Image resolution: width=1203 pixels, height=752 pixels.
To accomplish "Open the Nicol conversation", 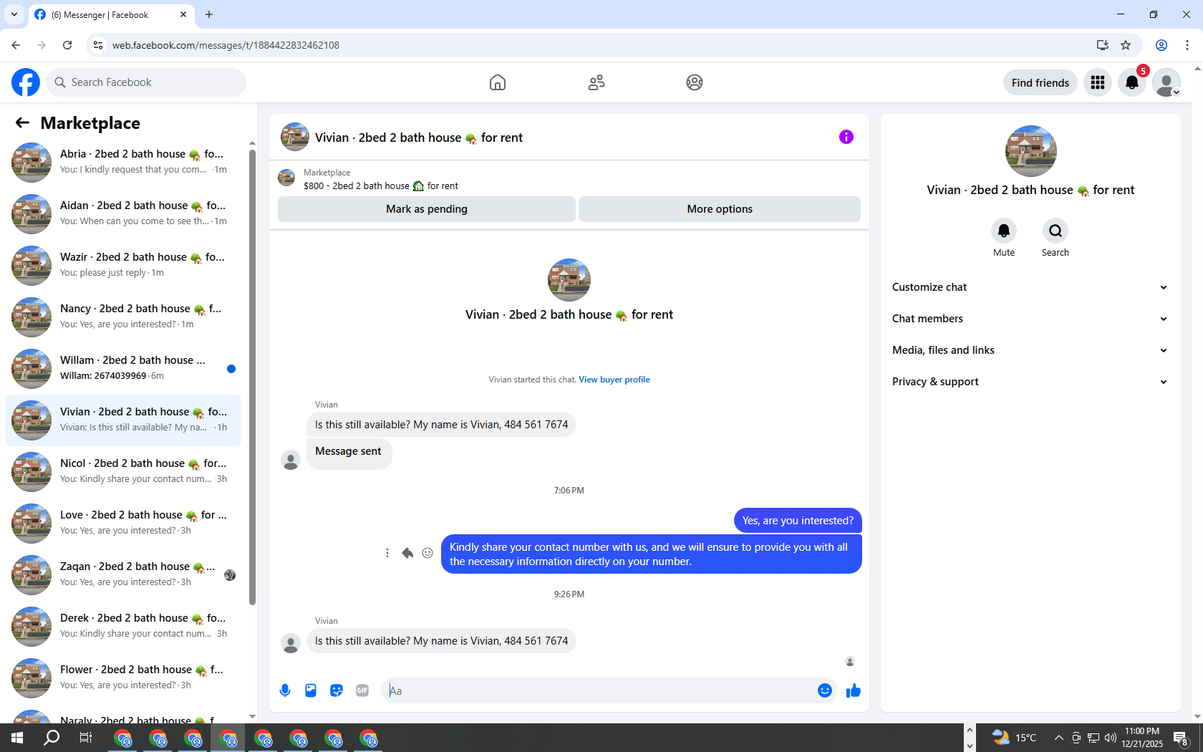I will [124, 471].
